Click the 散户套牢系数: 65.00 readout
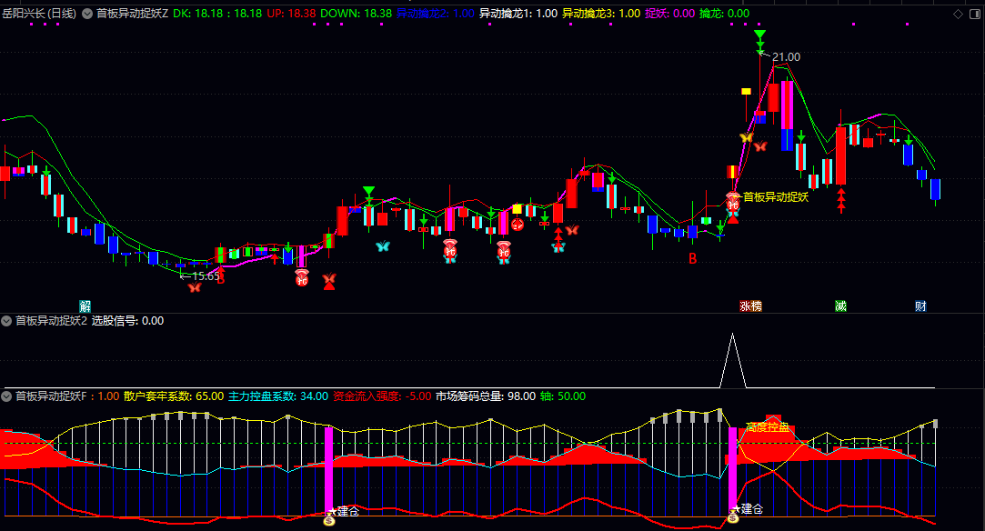This screenshot has width=985, height=531. [x=174, y=396]
